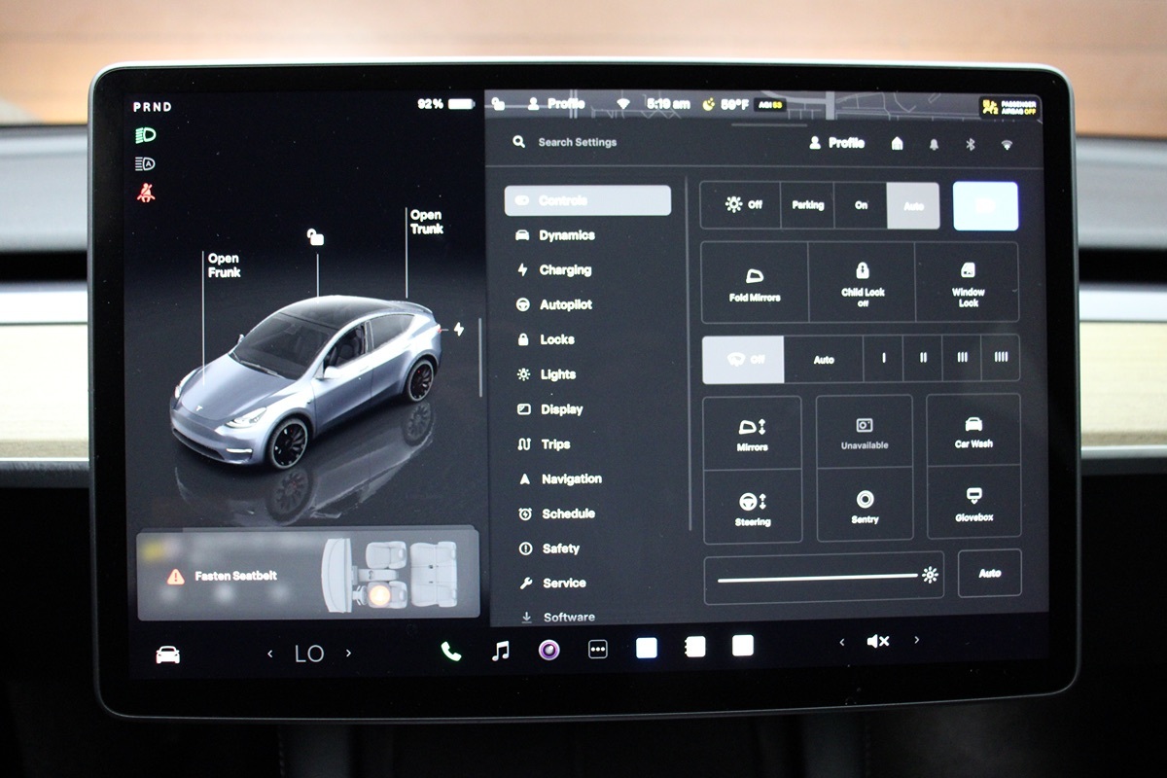Tap the notification bell icon
The height and width of the screenshot is (778, 1167).
click(x=934, y=144)
